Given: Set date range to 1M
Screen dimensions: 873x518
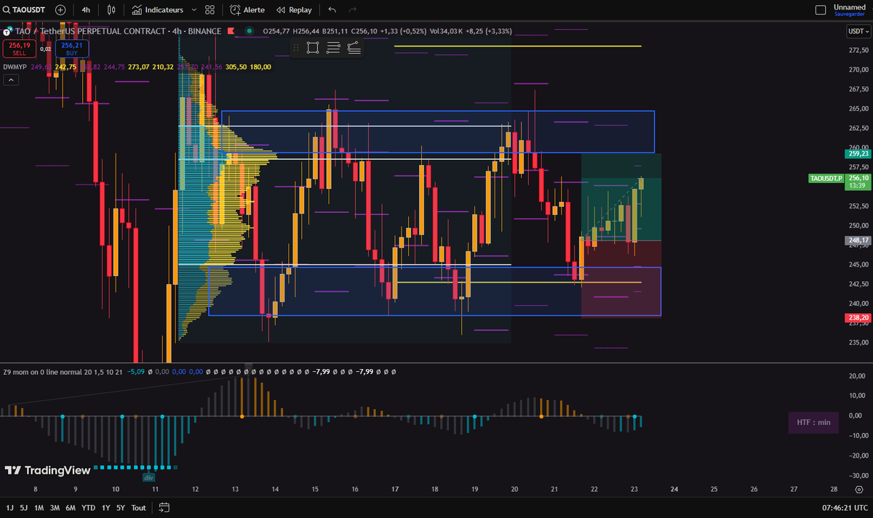Looking at the screenshot, I should point(39,508).
